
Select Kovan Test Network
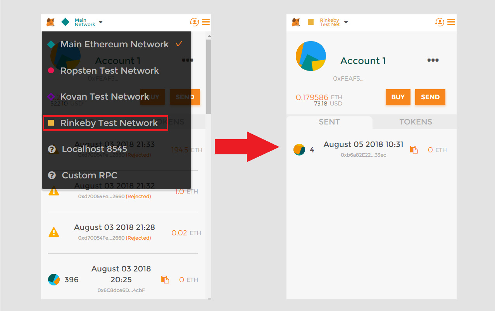[x=116, y=97]
